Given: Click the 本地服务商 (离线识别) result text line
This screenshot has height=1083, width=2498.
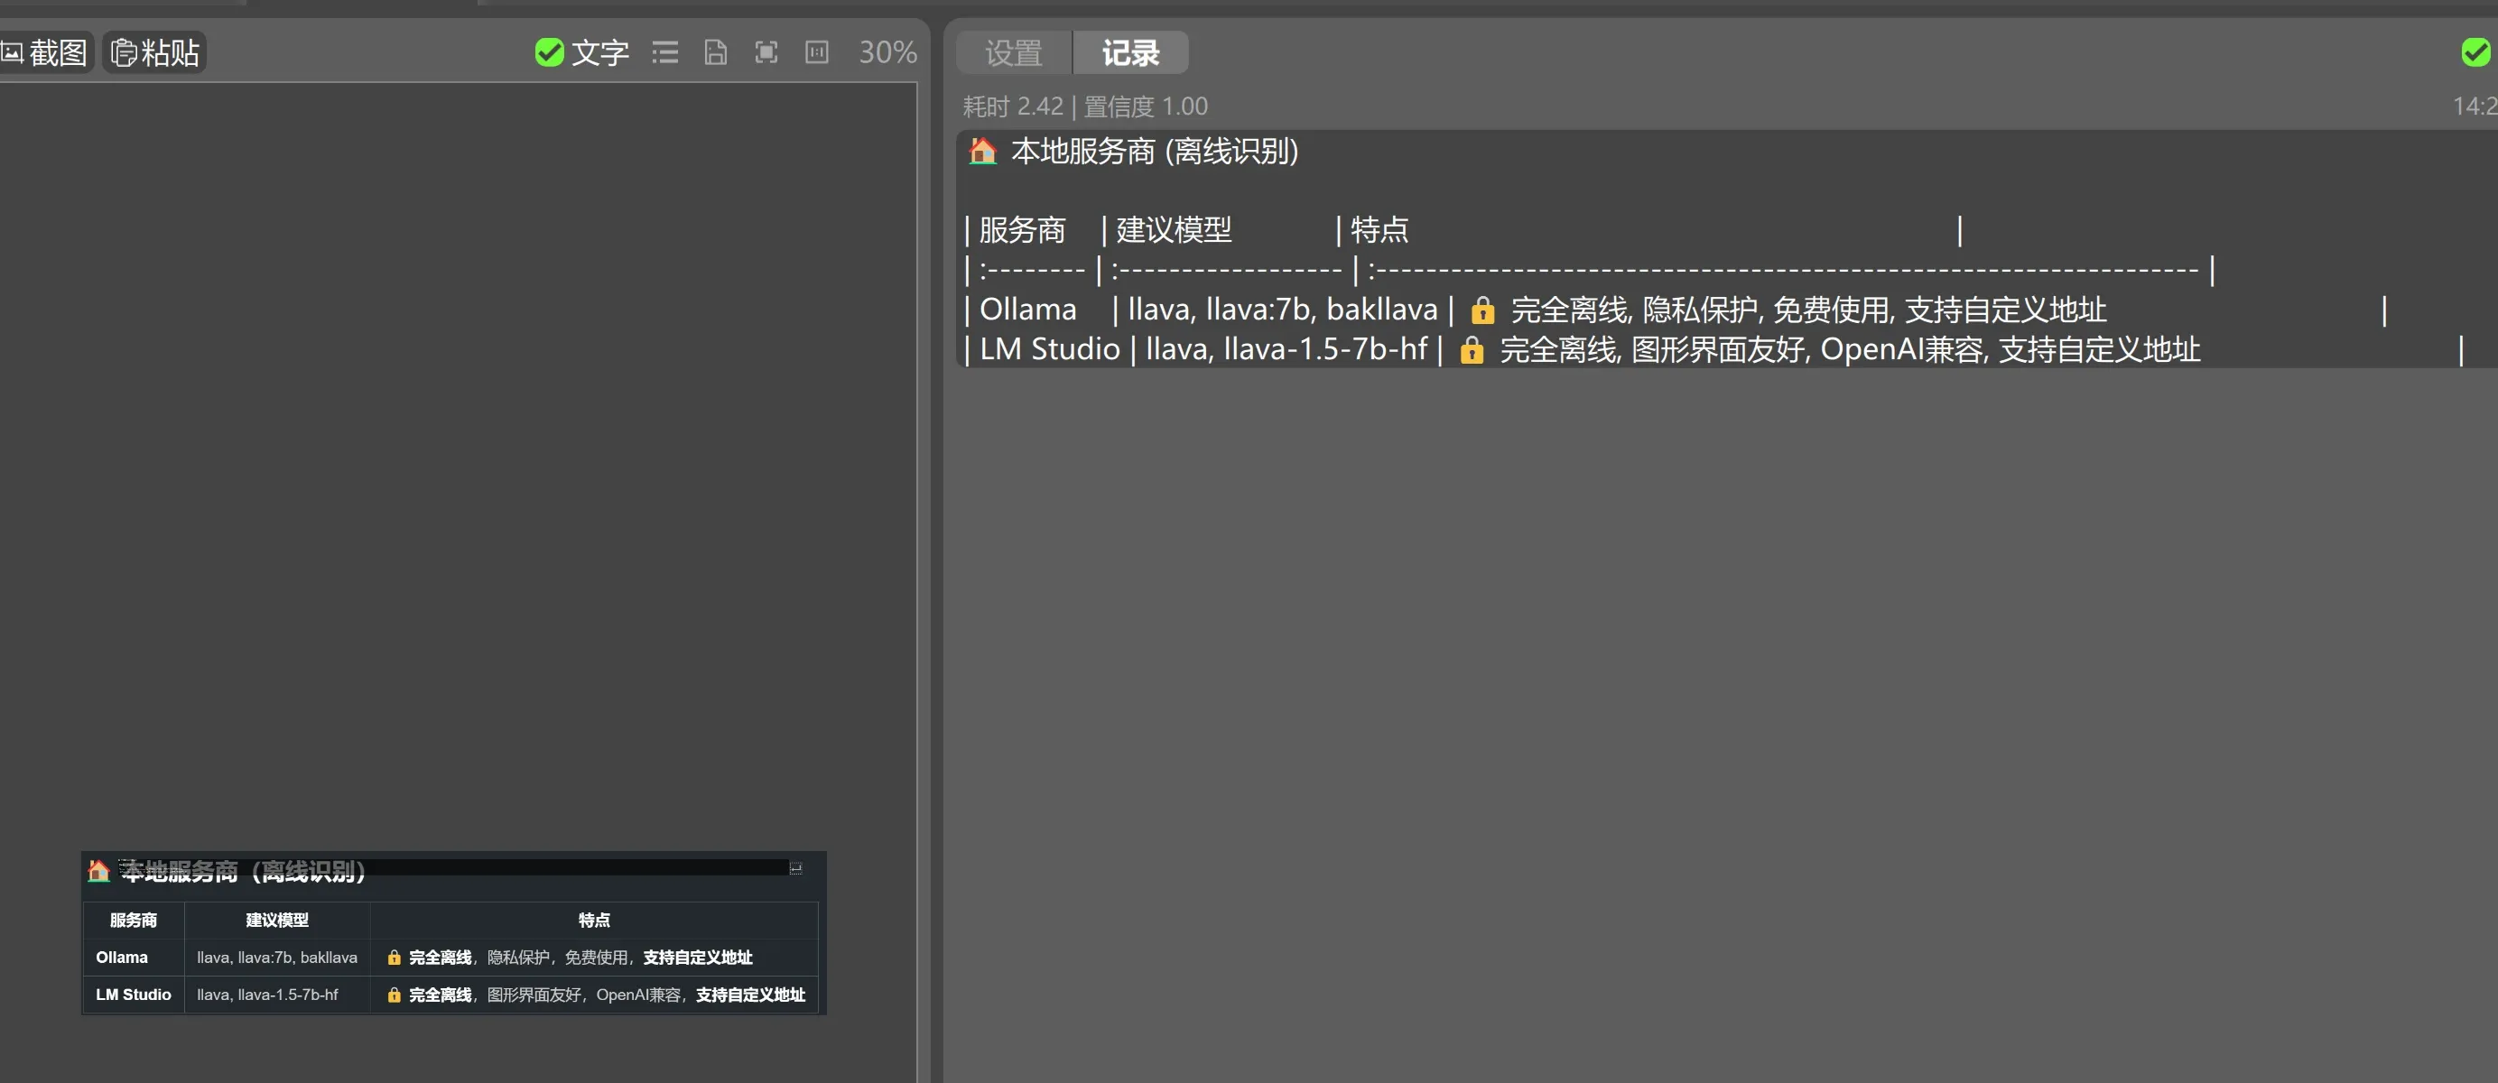Looking at the screenshot, I should coord(1154,152).
